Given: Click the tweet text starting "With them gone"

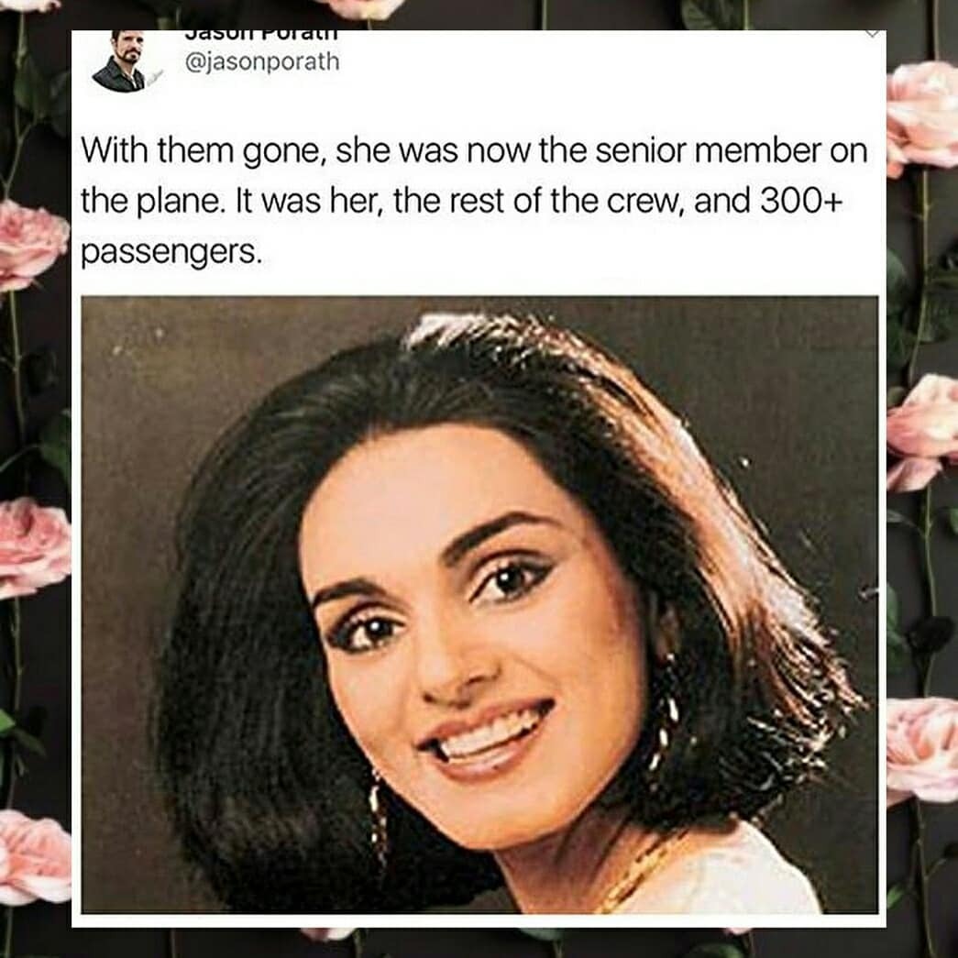Looking at the screenshot, I should [x=474, y=201].
